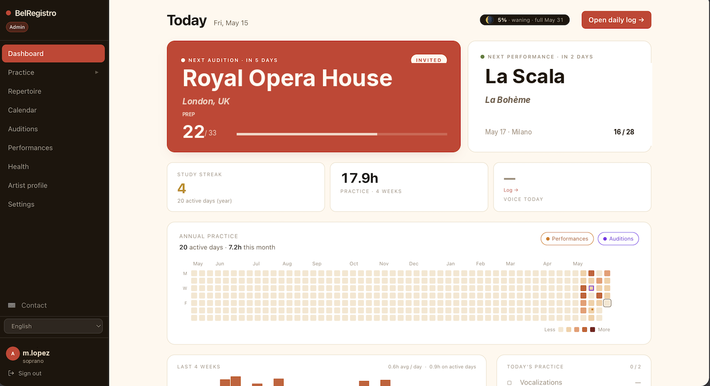Click the Open daily log button
Viewport: 710px width, 386px height.
(x=616, y=20)
